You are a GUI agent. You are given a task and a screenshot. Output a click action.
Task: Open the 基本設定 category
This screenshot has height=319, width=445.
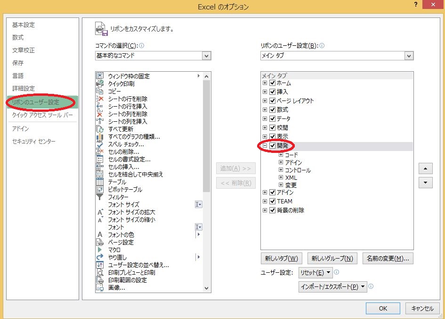pos(23,25)
